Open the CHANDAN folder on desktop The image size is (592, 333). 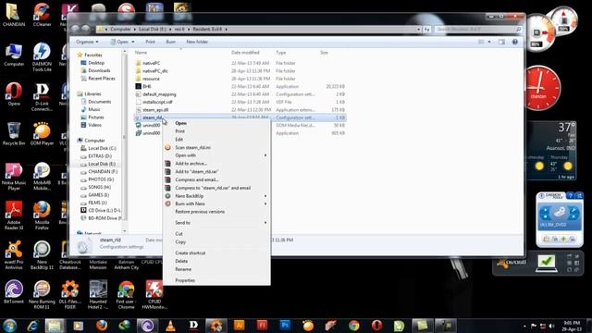[x=14, y=15]
